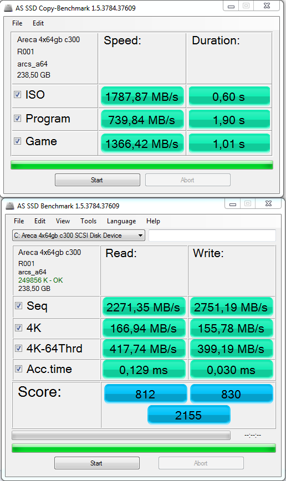Click the 4K write result 155,78 MB/s
The width and height of the screenshot is (286, 481).
tap(231, 328)
